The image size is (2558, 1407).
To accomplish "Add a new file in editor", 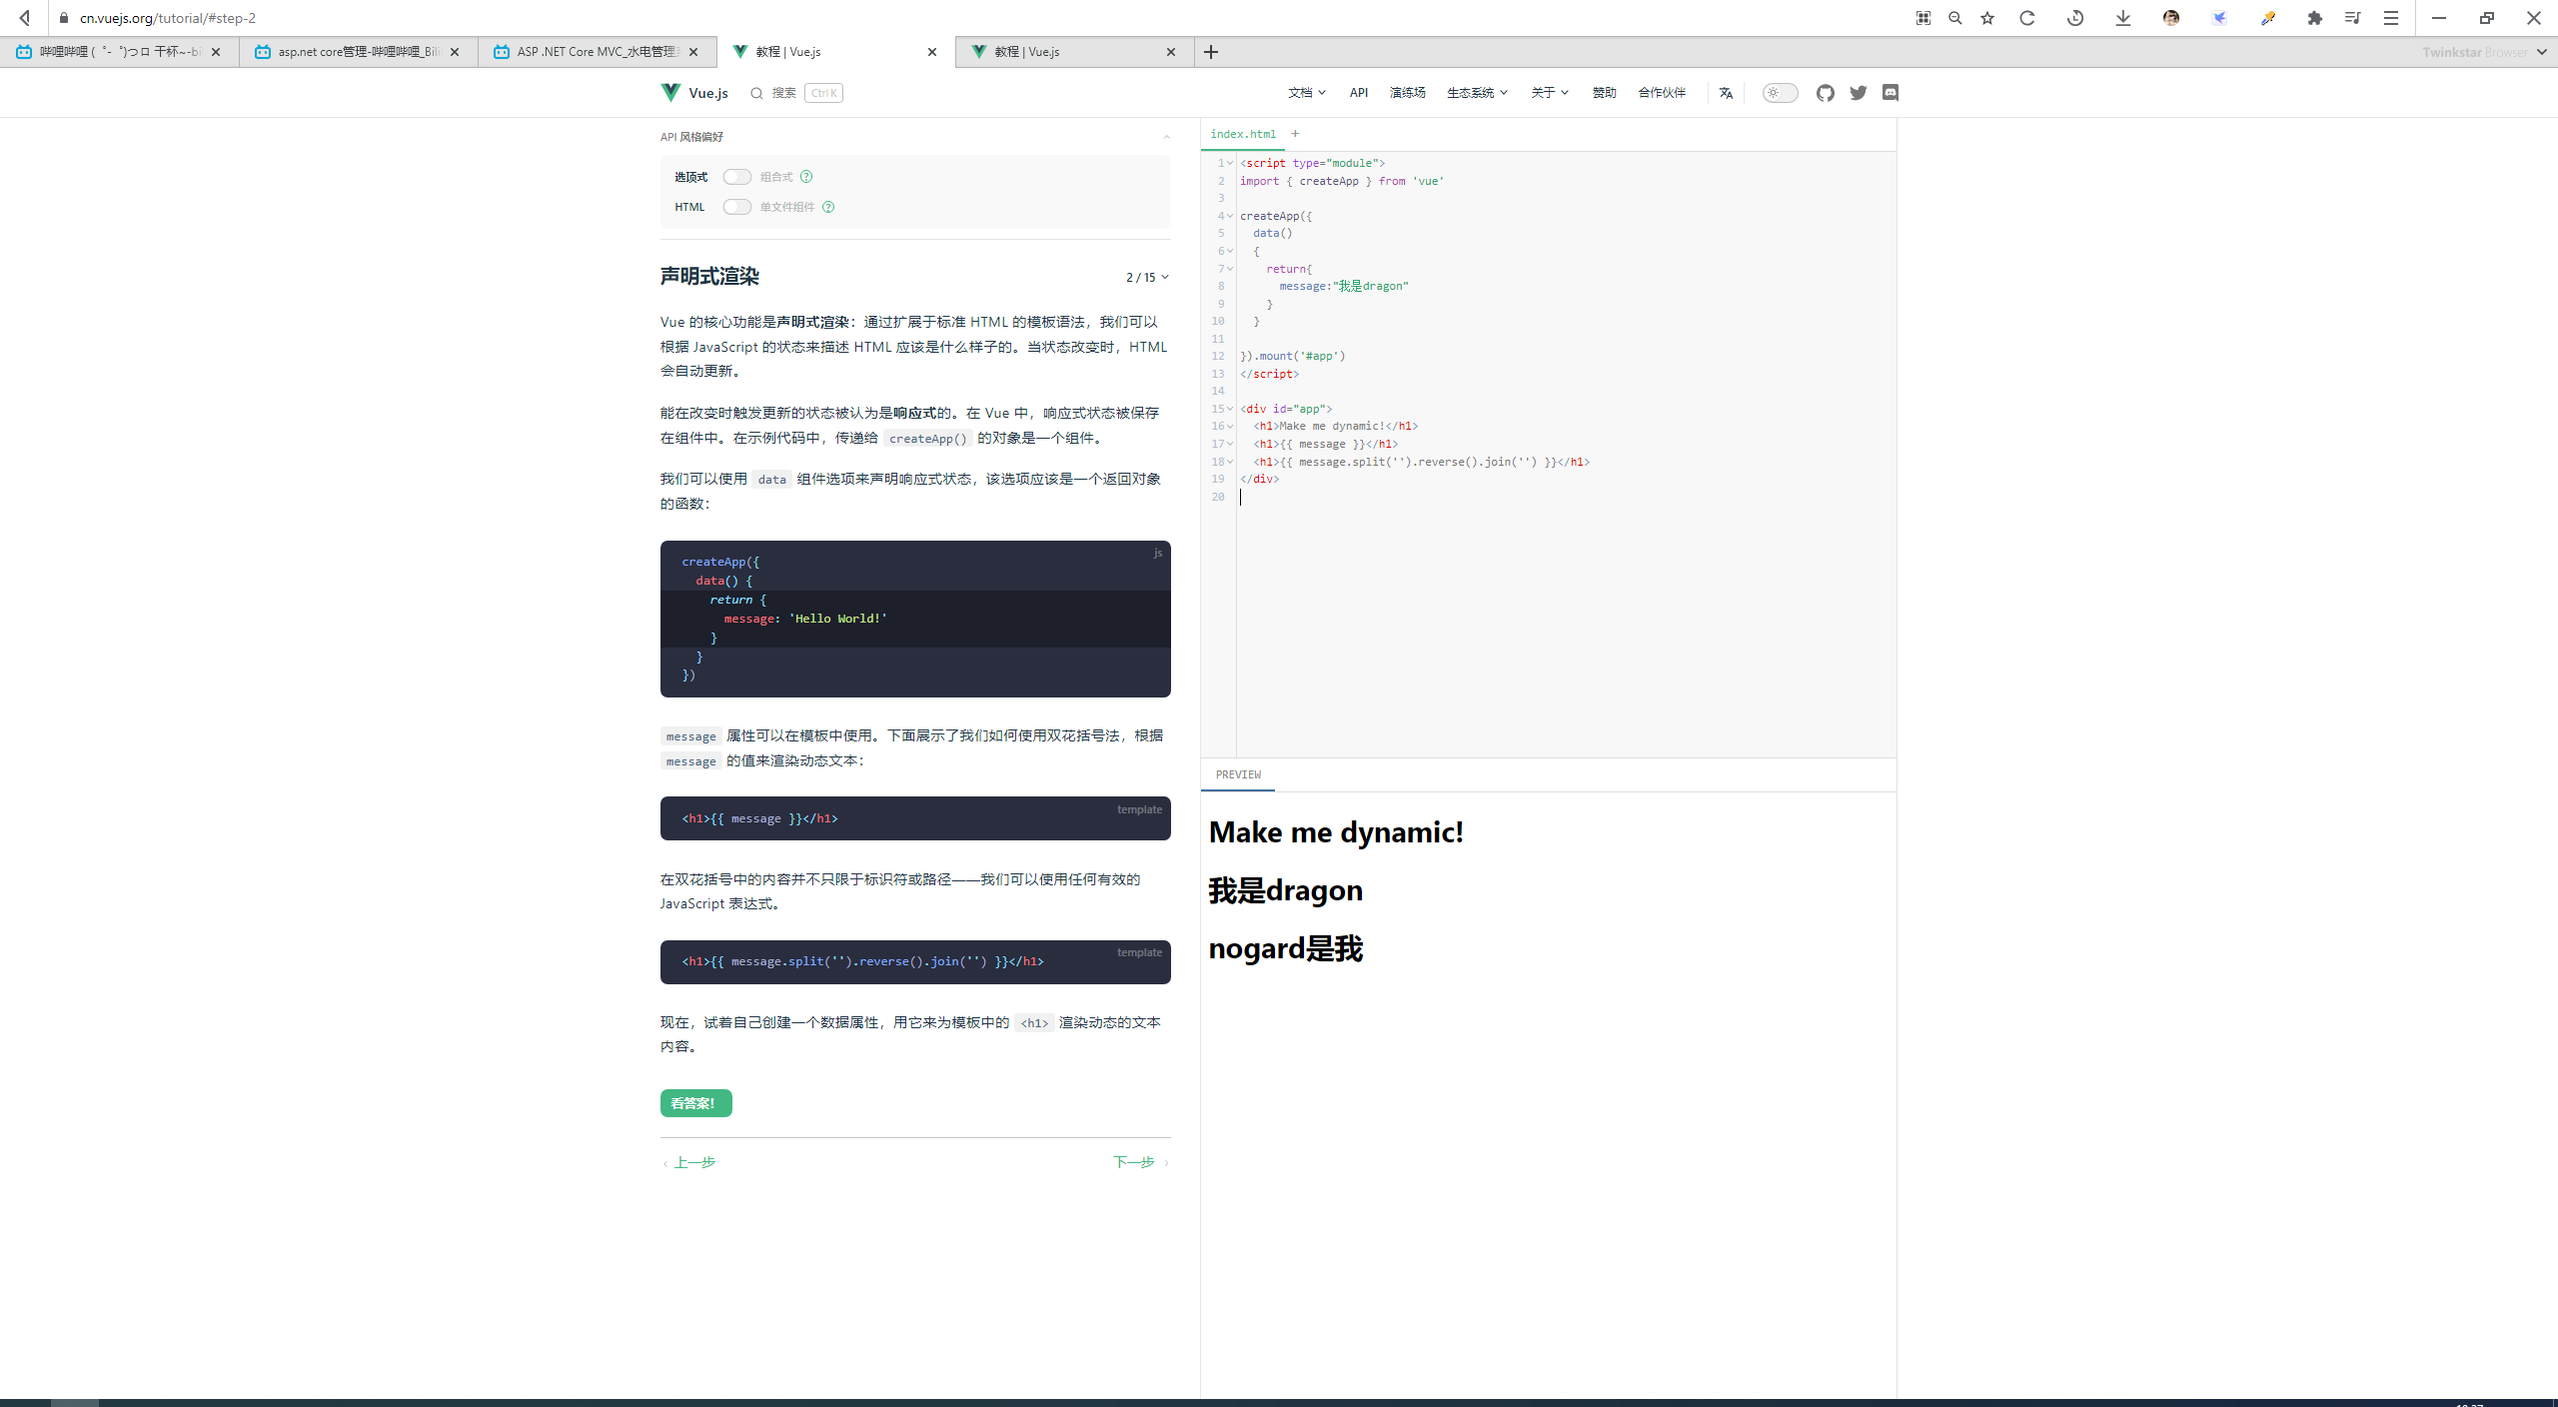I will 1295,134.
